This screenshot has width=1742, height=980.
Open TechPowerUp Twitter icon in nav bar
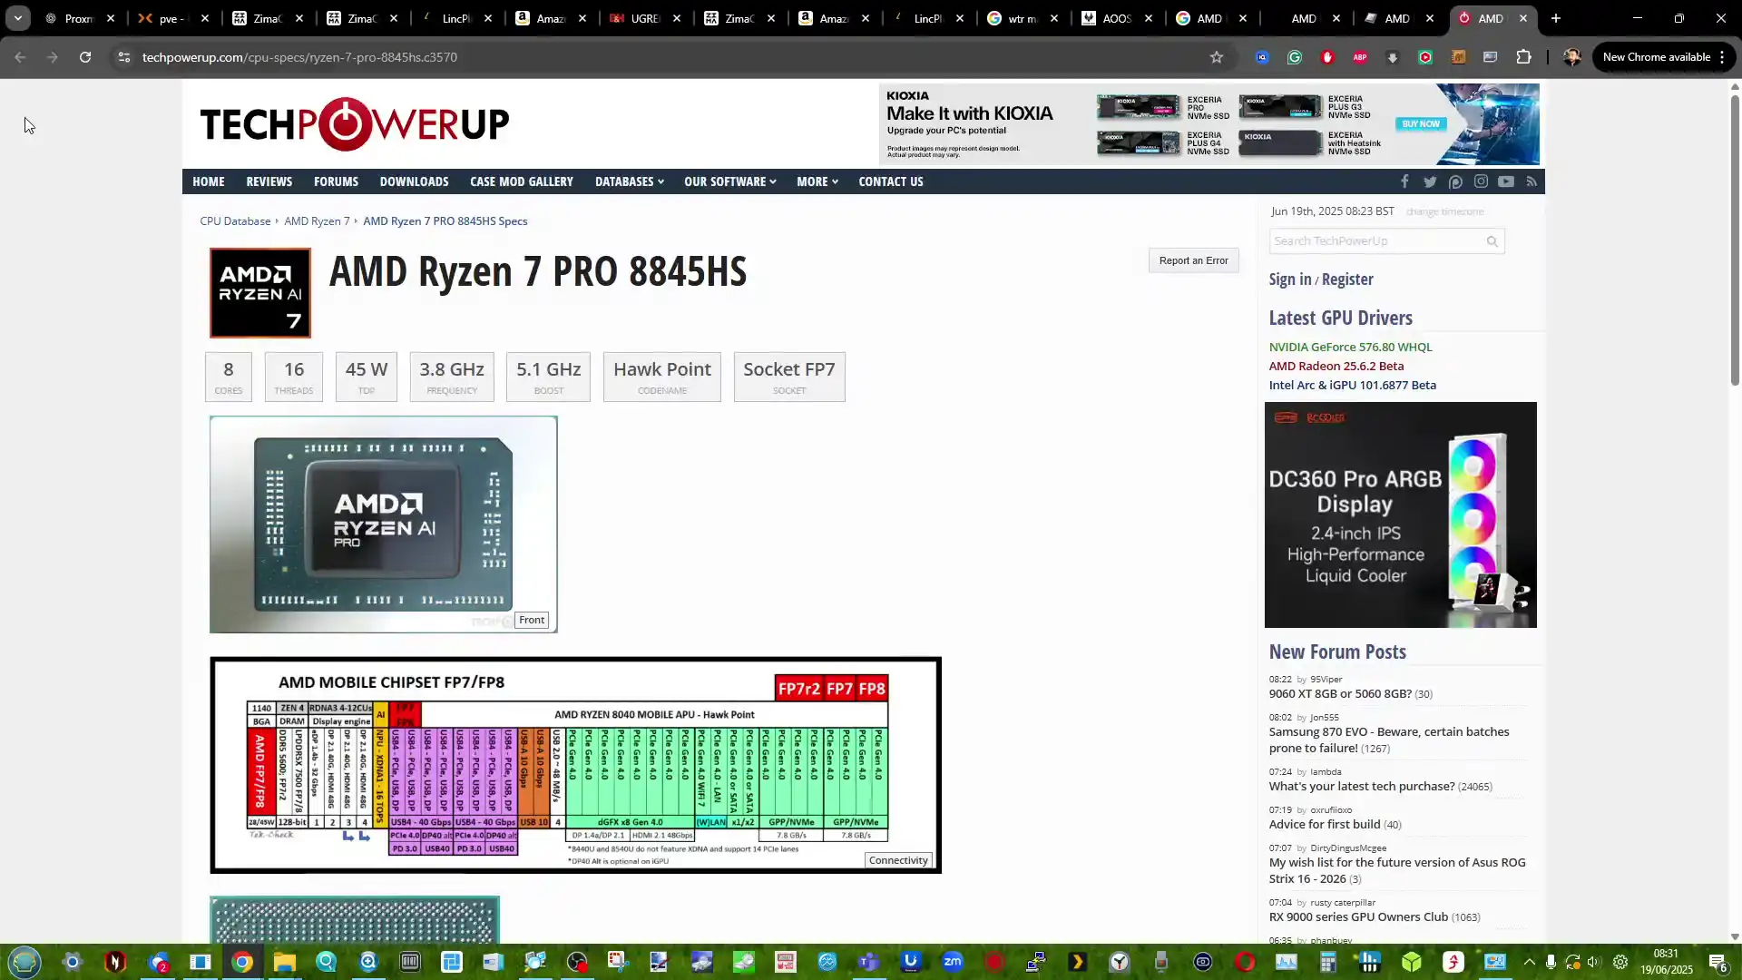[x=1430, y=181]
